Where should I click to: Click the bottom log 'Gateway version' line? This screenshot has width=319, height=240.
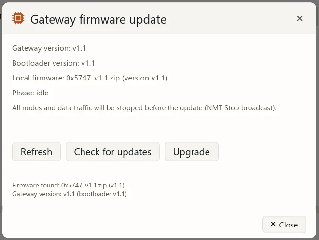pyautogui.click(x=69, y=194)
